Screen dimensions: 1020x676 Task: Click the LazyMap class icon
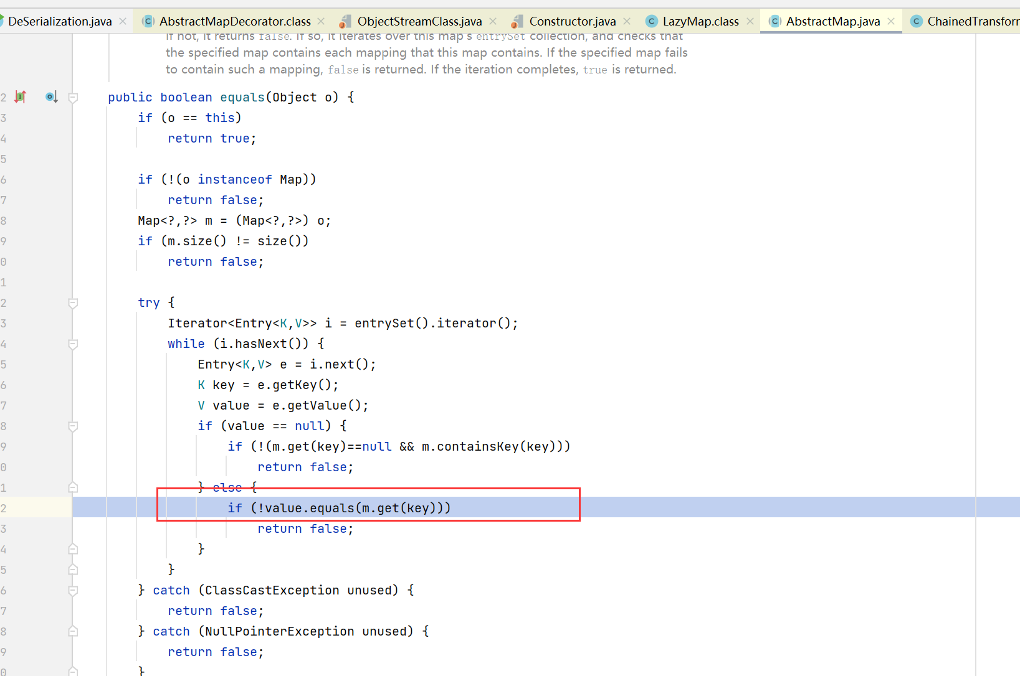(x=651, y=21)
